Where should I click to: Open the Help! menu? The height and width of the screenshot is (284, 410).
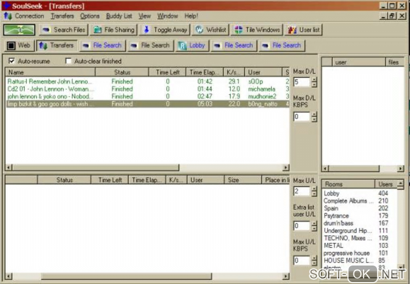(x=191, y=16)
